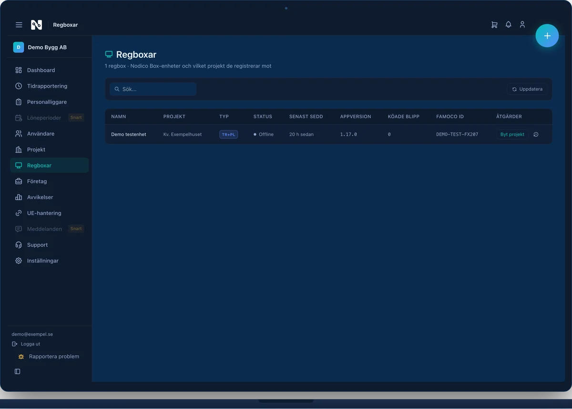This screenshot has width=572, height=409.
Task: Select Löneperioder in the sidebar
Action: (49, 118)
